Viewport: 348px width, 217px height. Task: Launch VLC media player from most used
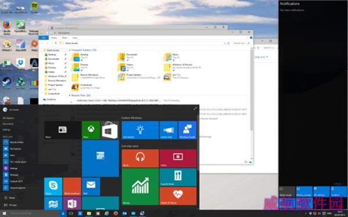[15, 162]
